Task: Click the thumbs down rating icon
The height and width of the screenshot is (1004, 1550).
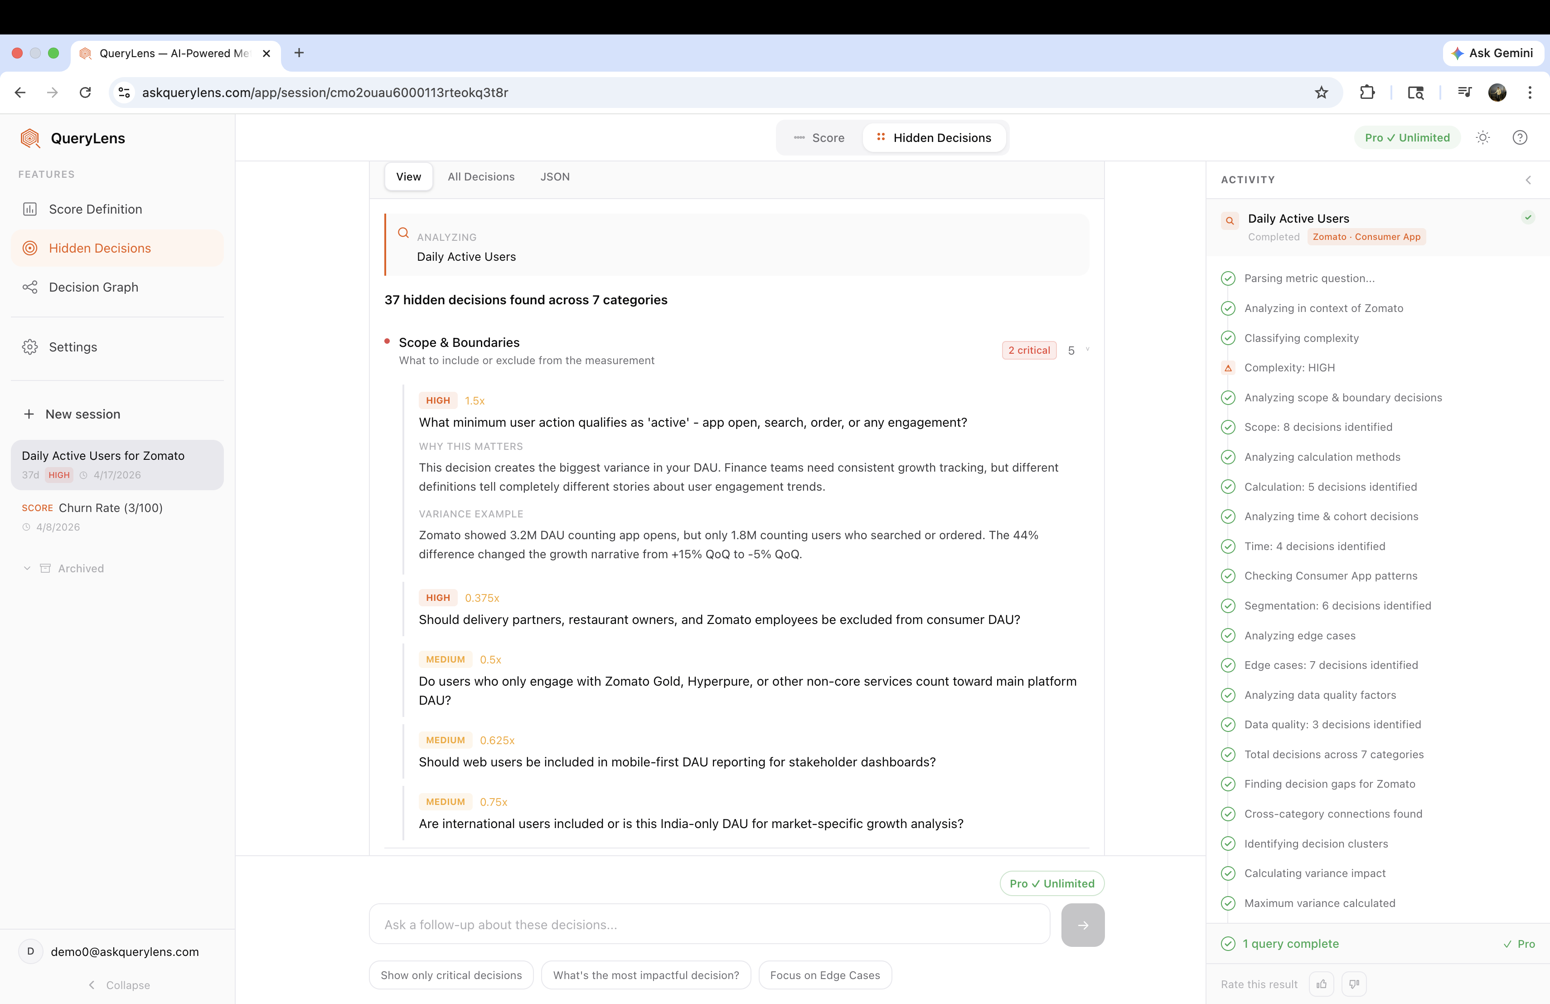Action: pyautogui.click(x=1354, y=984)
